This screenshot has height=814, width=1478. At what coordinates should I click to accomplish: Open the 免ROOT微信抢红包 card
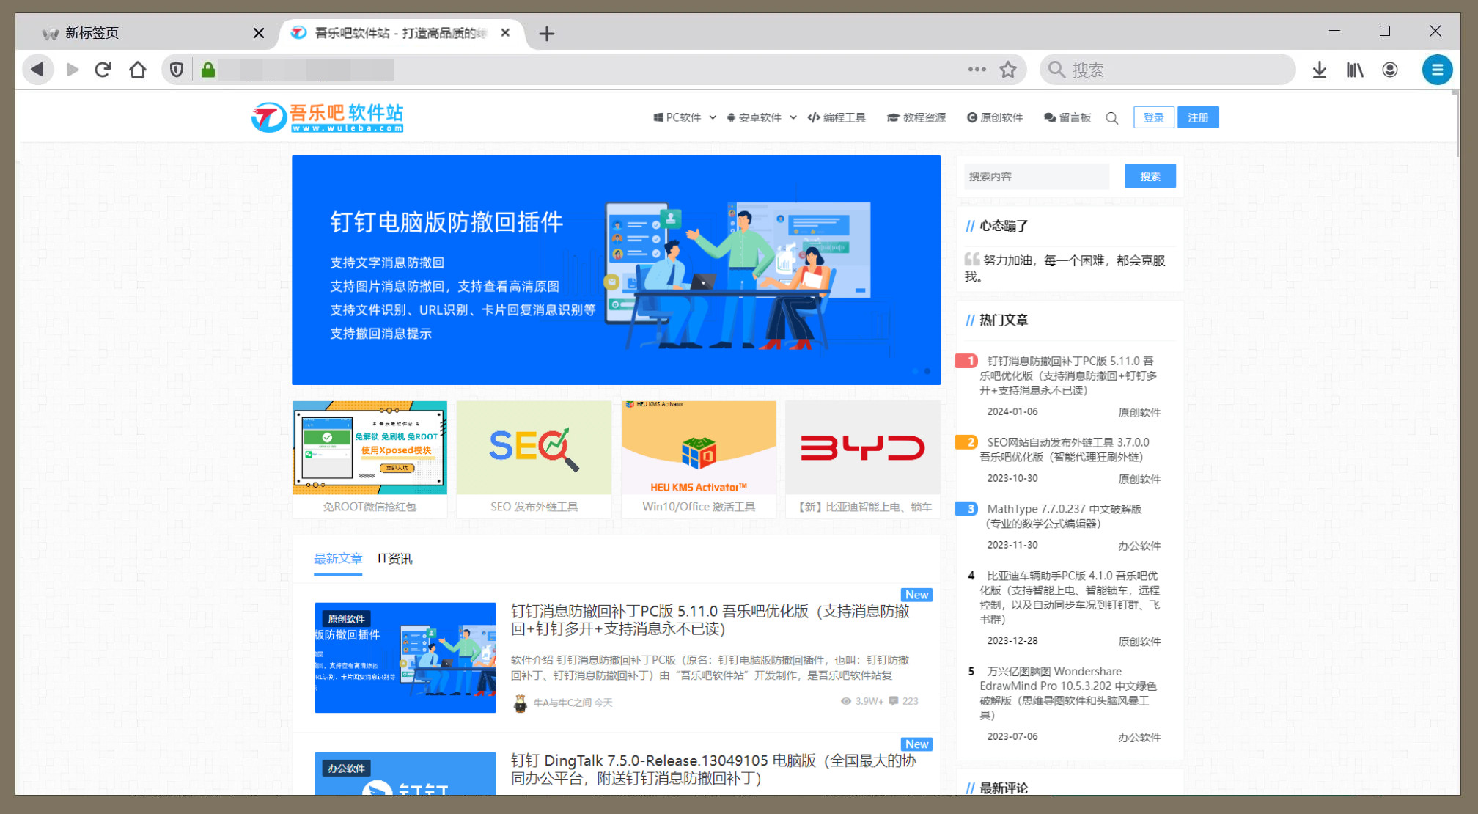pos(369,459)
